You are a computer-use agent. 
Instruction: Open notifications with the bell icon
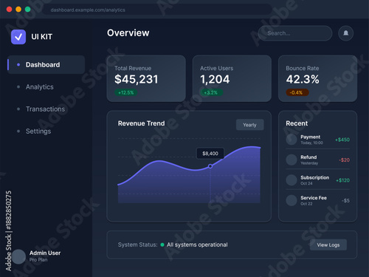click(345, 33)
